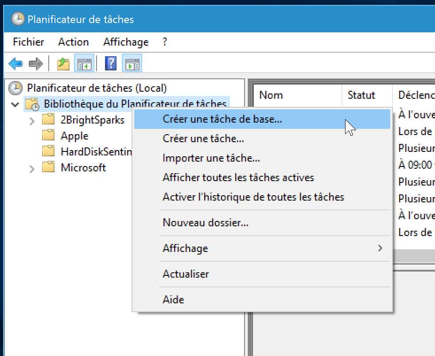435x356 pixels.
Task: Choose Aide in context menu
Action: [262, 299]
